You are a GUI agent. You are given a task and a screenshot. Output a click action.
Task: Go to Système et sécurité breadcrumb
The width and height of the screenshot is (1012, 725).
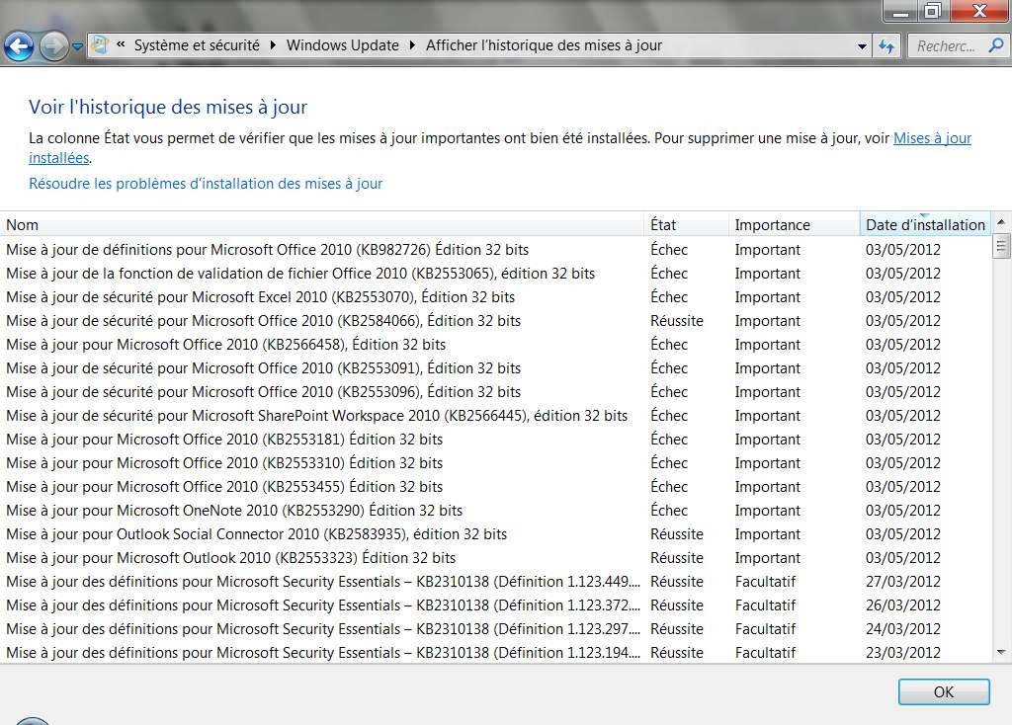pos(197,45)
